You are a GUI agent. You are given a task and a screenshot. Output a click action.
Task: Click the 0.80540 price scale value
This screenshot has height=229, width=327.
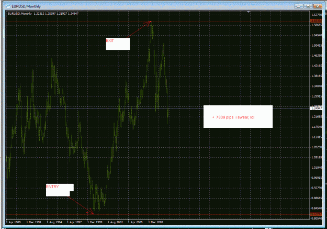317,219
